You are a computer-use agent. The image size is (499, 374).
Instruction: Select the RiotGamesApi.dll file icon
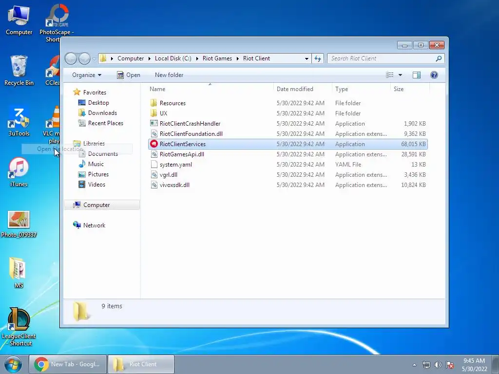pyautogui.click(x=154, y=154)
